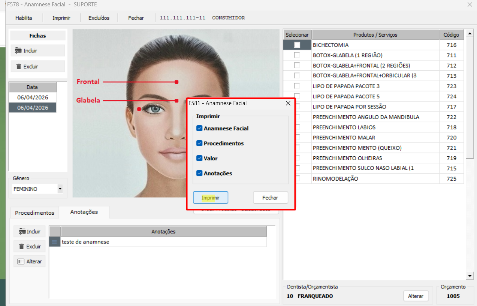The width and height of the screenshot is (477, 306).
Task: Click Excluir button under Fichas
Action: point(37,67)
